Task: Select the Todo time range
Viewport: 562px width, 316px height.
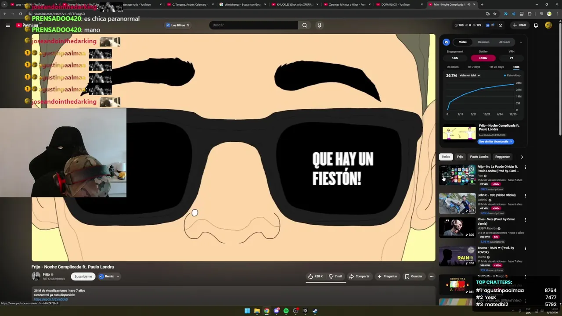Action: [516, 67]
